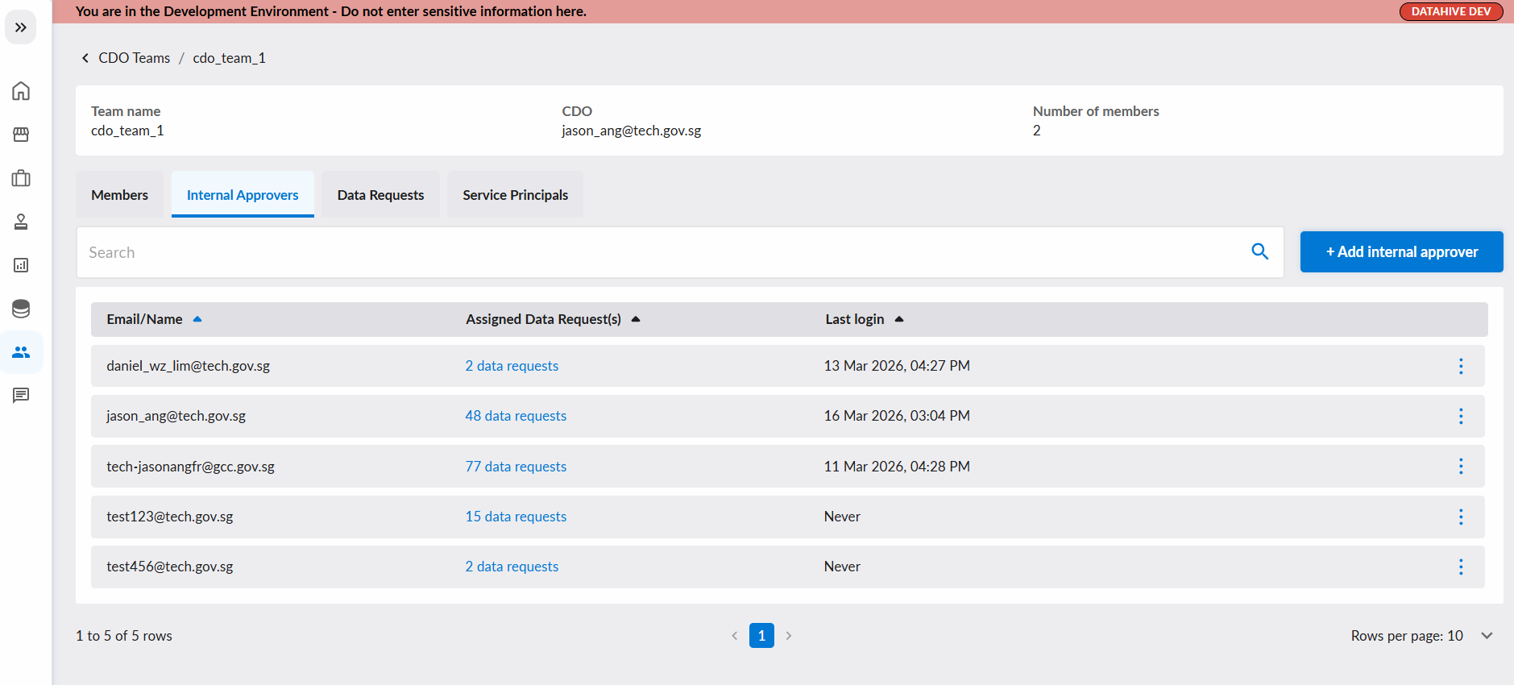Image resolution: width=1514 pixels, height=685 pixels.
Task: Open the briefcase icon in sidebar
Action: (x=21, y=178)
